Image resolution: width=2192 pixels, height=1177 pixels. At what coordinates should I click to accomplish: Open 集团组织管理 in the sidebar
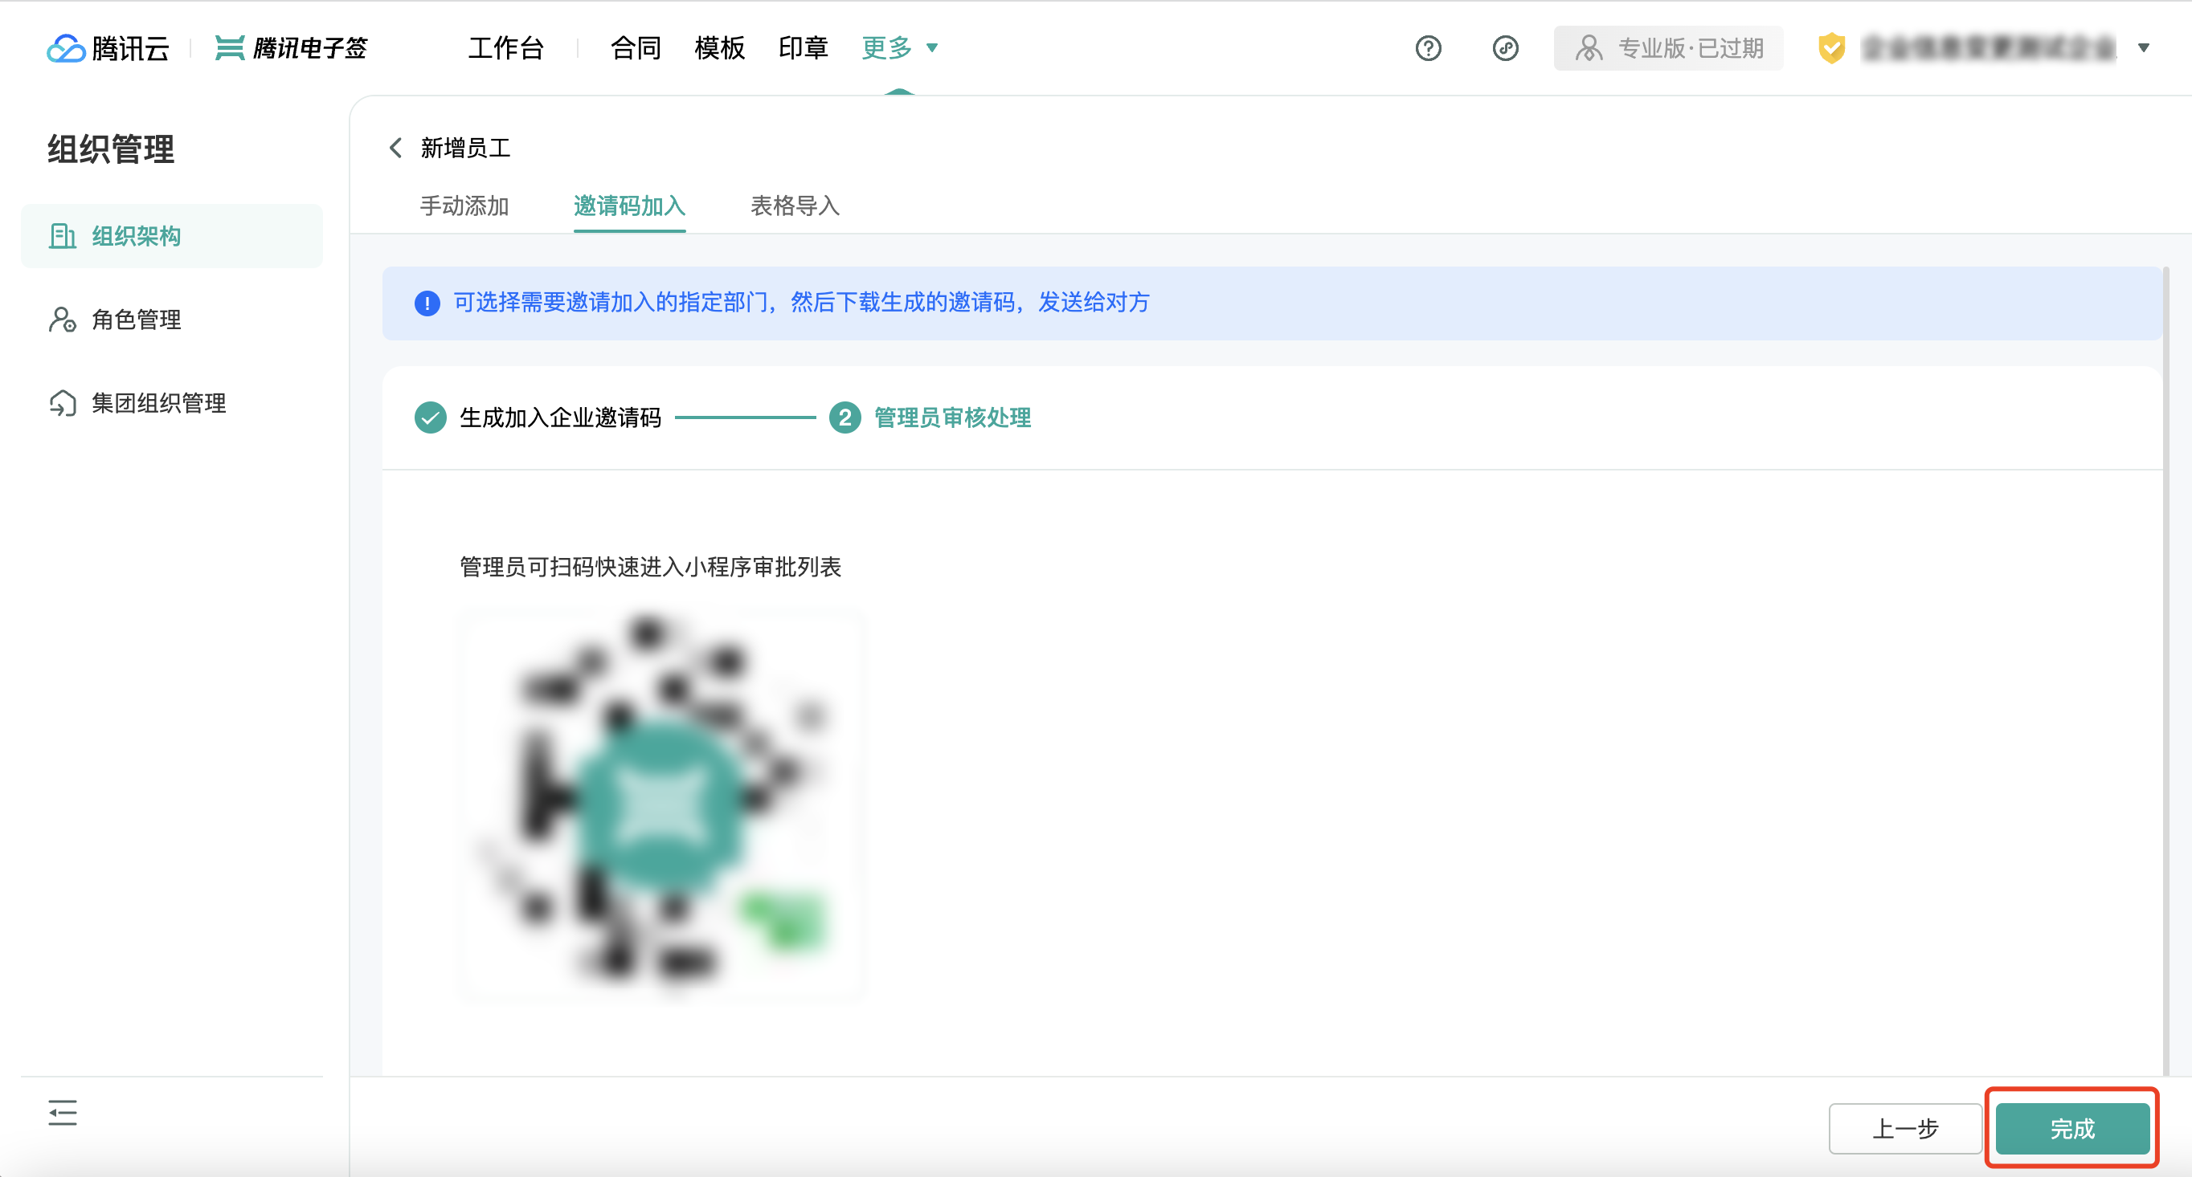point(171,403)
